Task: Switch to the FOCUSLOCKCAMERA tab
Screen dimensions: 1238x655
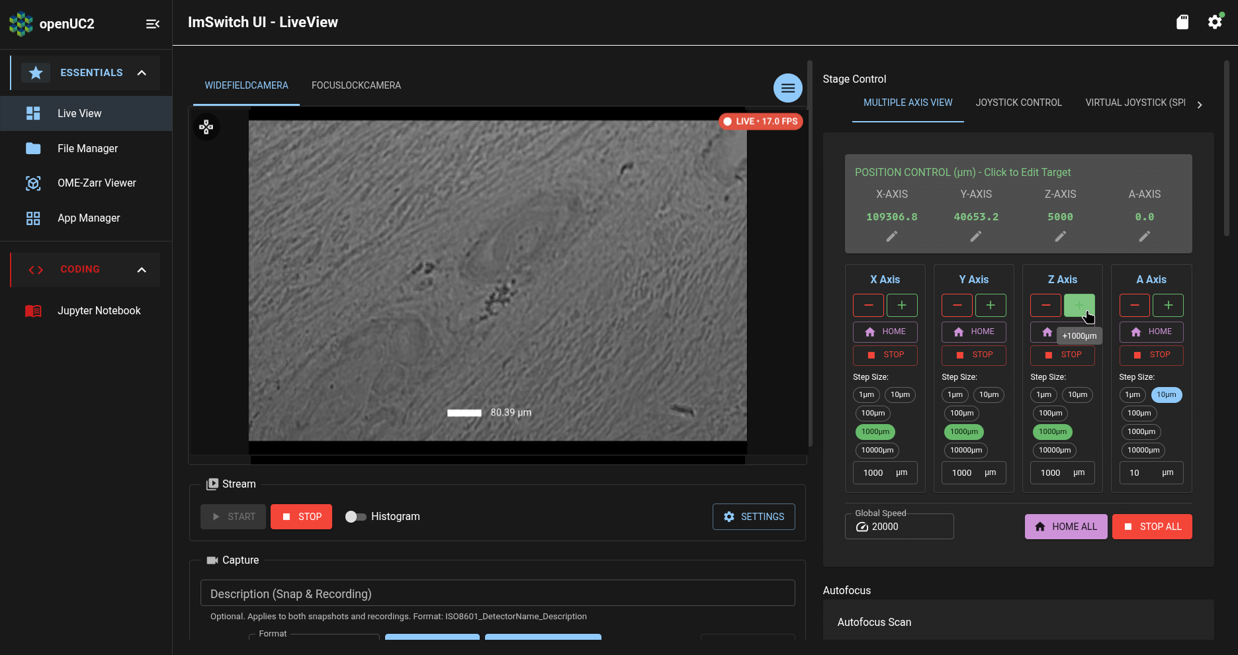Action: [x=356, y=85]
